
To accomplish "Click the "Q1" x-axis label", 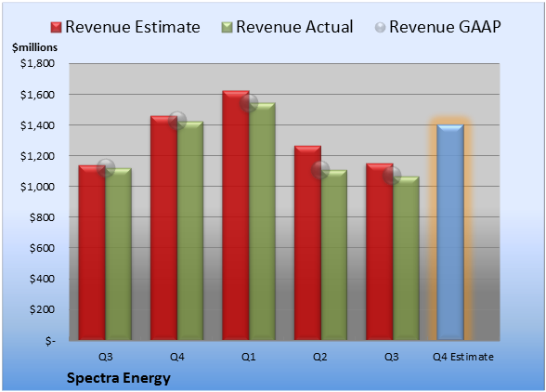I will (x=249, y=357).
